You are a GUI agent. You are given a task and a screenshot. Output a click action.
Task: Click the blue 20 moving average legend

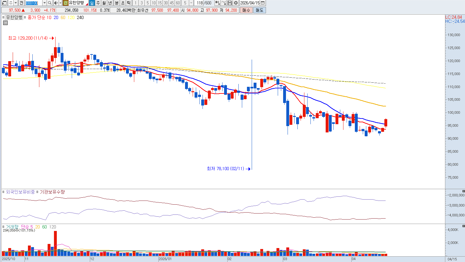pyautogui.click(x=56, y=17)
